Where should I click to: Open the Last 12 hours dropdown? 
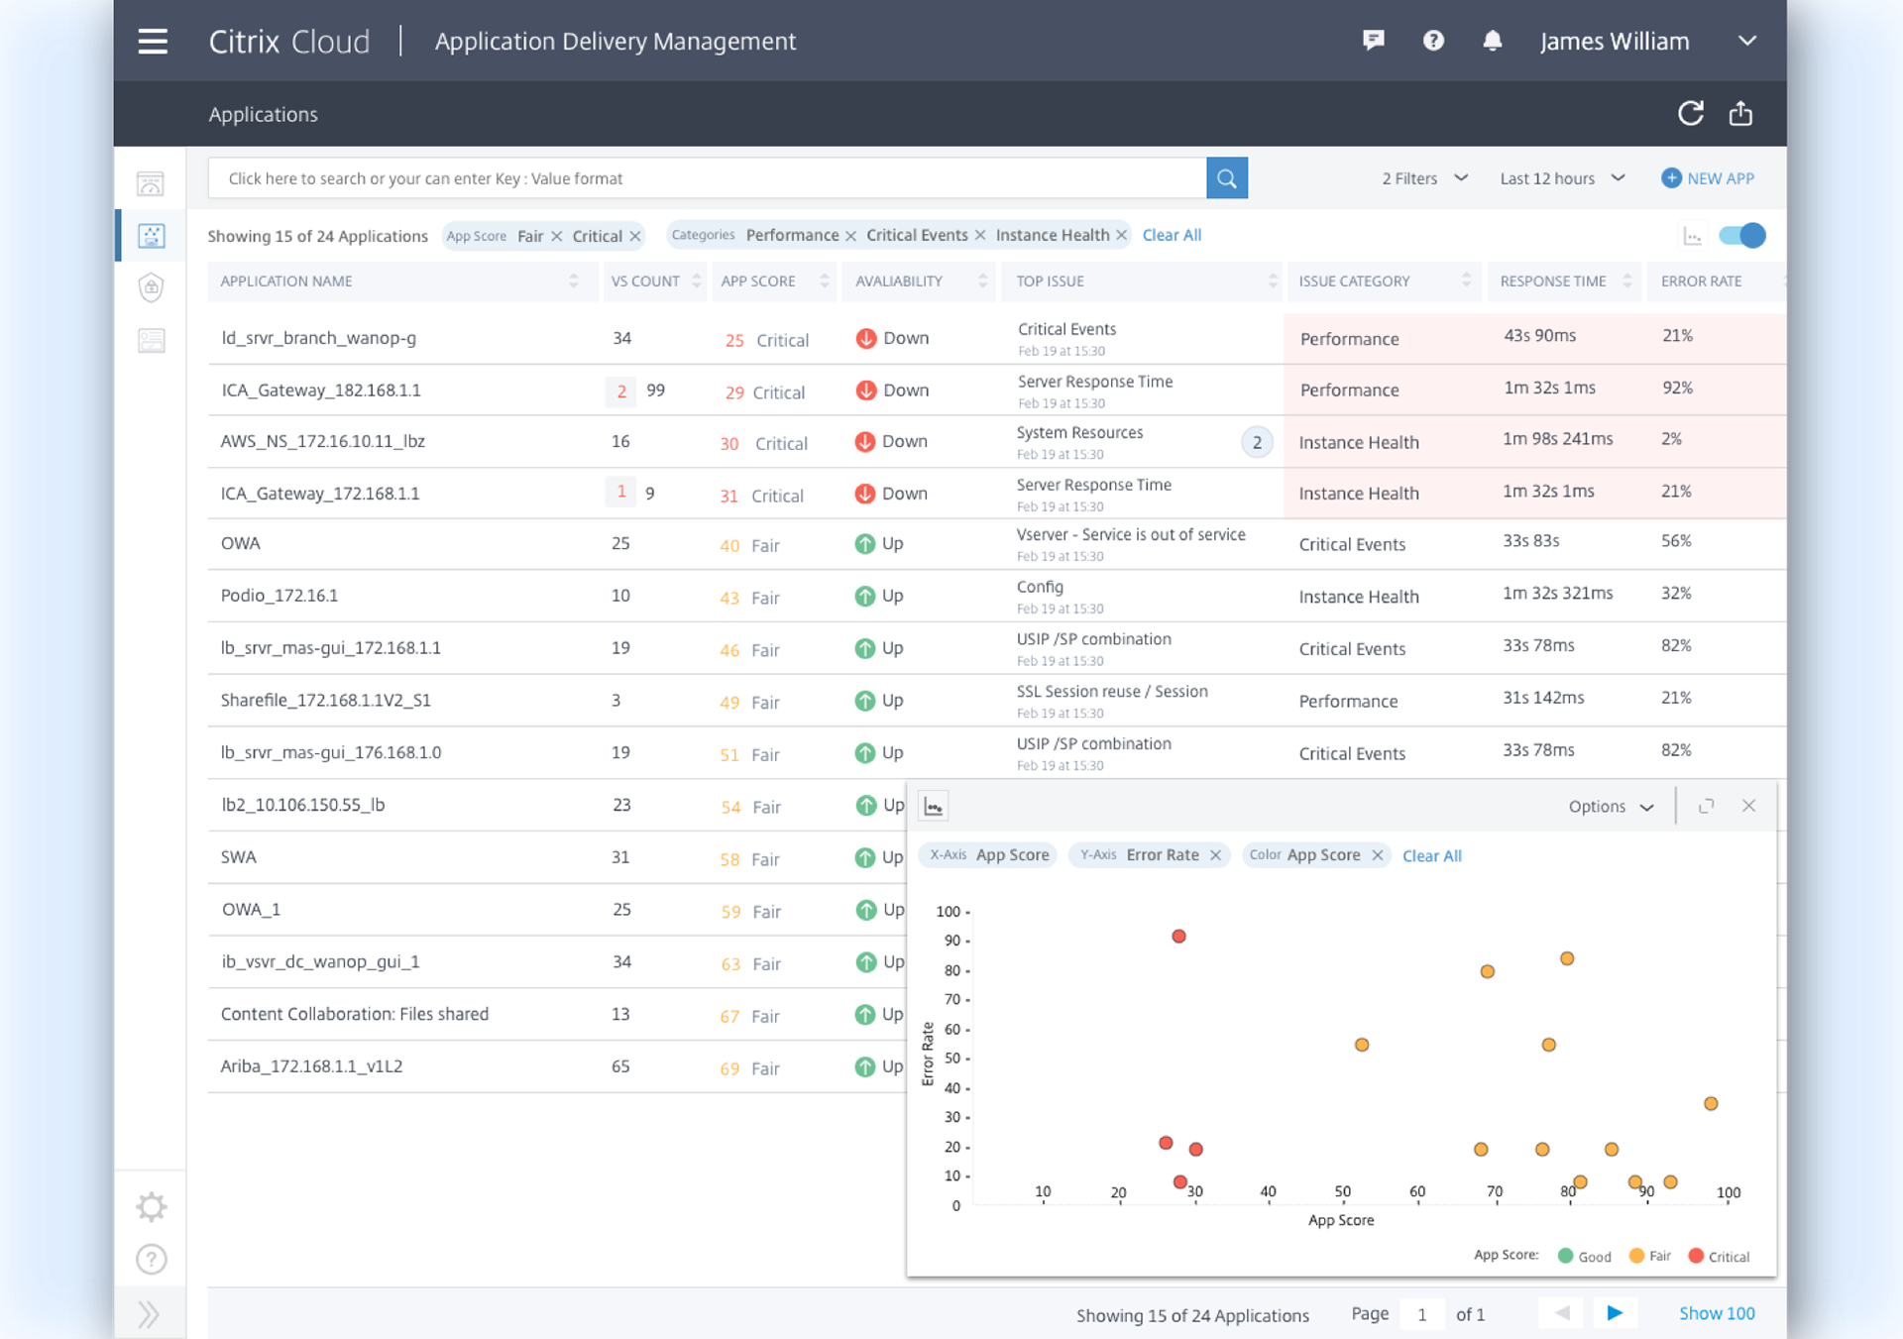[1562, 178]
